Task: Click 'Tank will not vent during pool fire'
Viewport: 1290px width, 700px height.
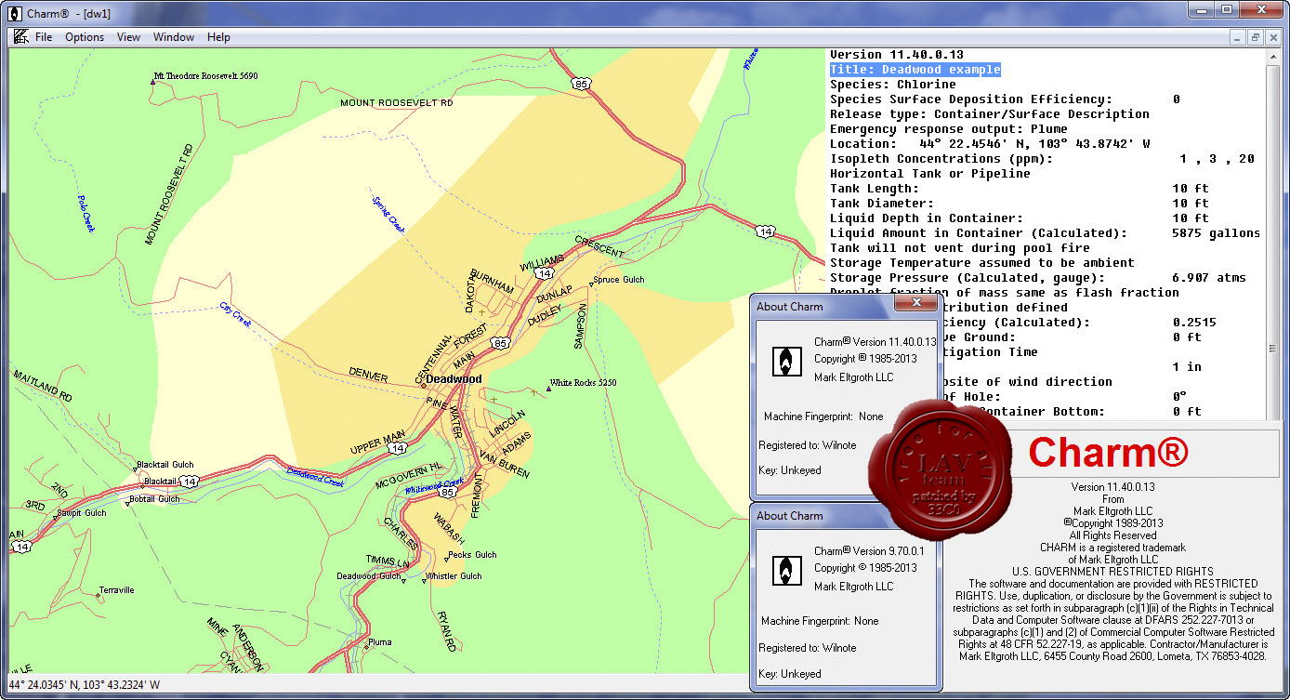Action: click(x=960, y=248)
